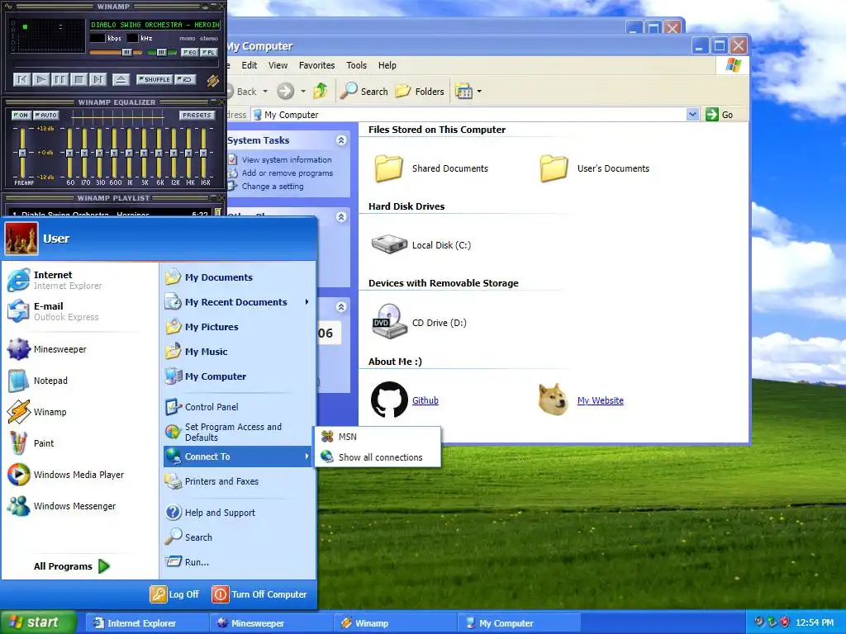Image resolution: width=846 pixels, height=634 pixels.
Task: Open the Help menu in My Computer
Action: coord(387,65)
